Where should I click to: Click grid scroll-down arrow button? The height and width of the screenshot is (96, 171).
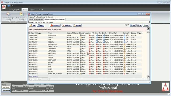point(148,77)
